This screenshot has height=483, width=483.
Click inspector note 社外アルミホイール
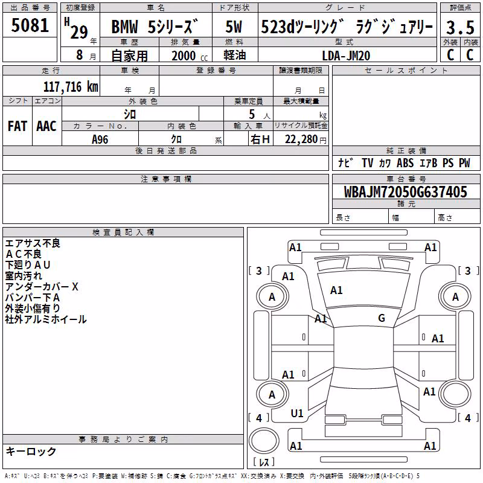(46, 319)
